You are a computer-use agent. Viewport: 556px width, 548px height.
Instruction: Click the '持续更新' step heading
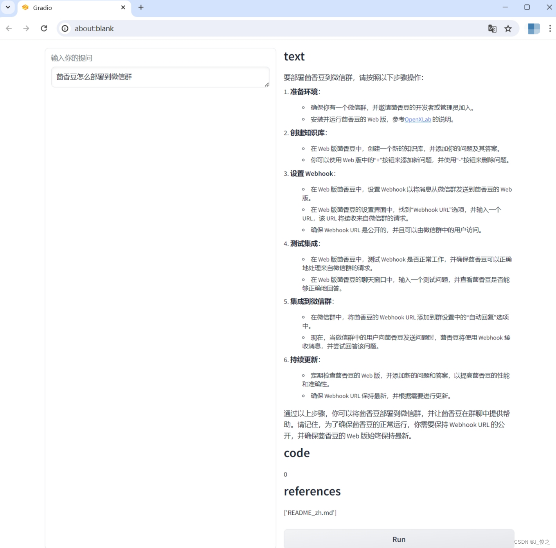(x=304, y=360)
